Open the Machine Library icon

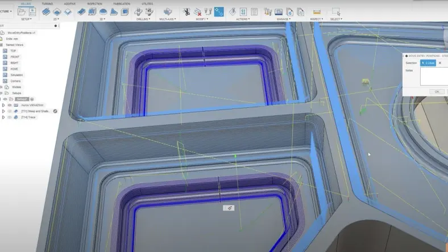click(279, 12)
